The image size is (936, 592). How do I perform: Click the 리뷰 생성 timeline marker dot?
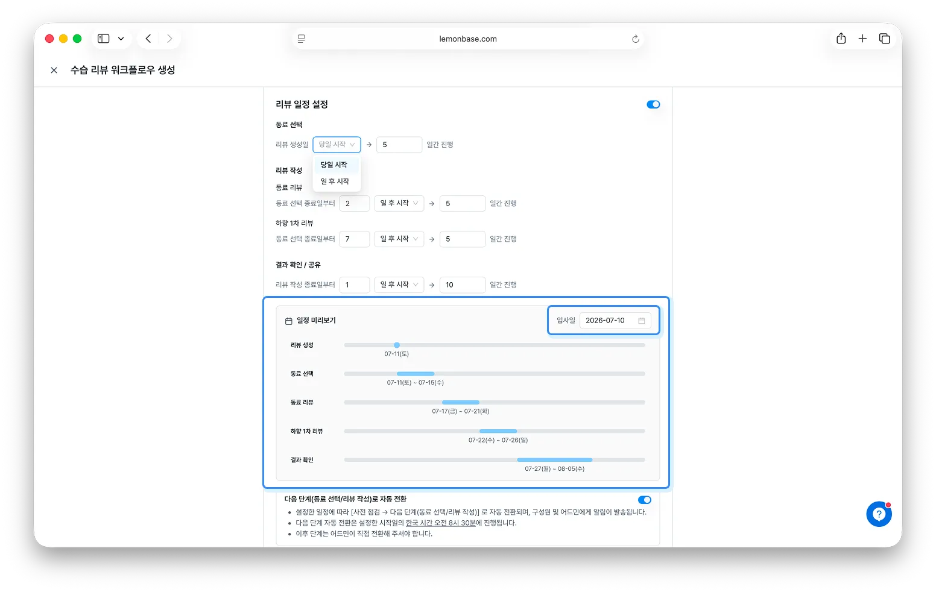point(397,345)
